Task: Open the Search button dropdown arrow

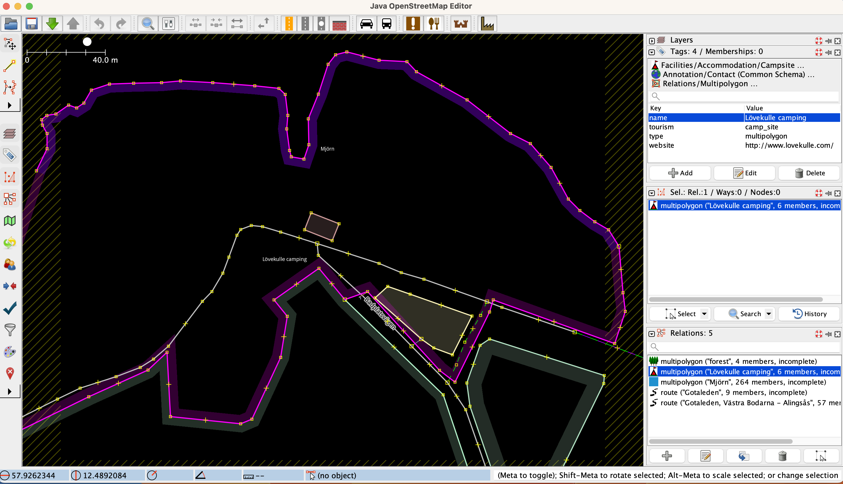Action: (x=768, y=314)
